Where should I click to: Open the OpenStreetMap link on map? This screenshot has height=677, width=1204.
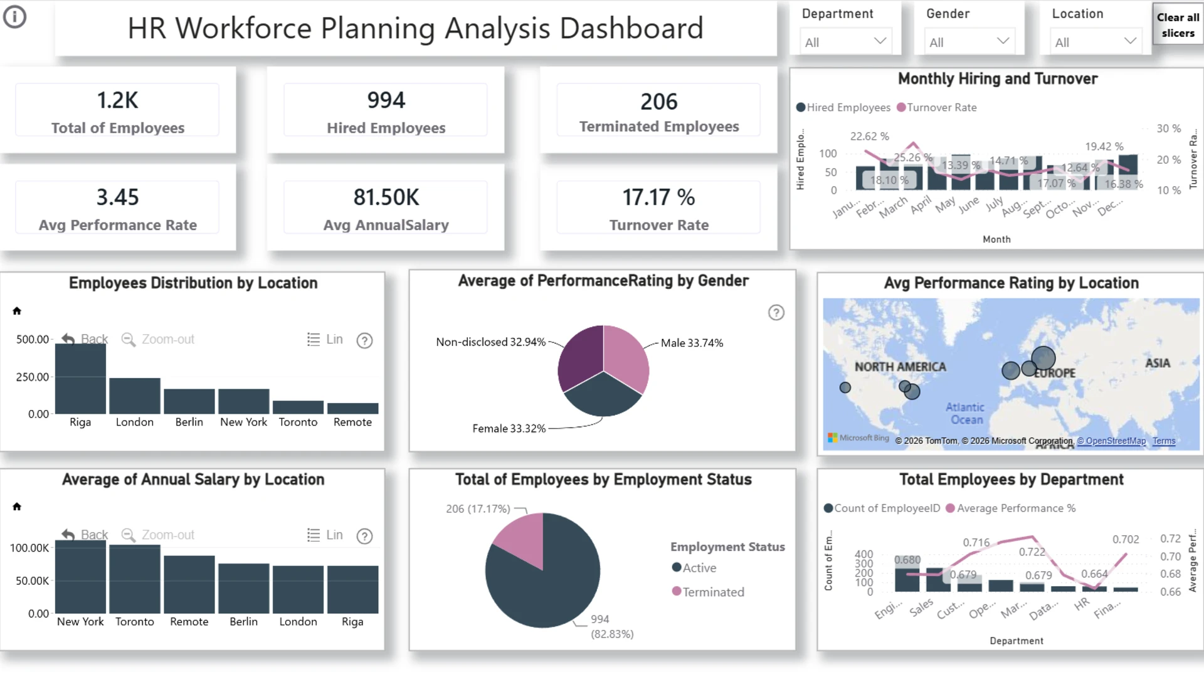click(1111, 441)
